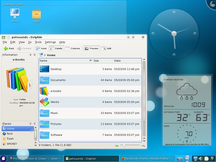Toggle Preview mode in the toolbar
Viewport: 216px width, 162px height.
pos(92,49)
